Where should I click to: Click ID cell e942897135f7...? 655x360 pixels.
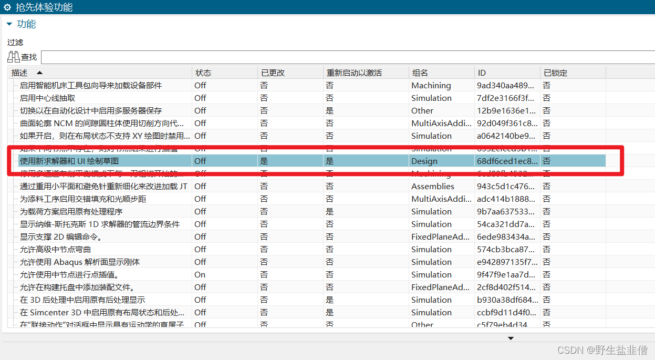507,262
